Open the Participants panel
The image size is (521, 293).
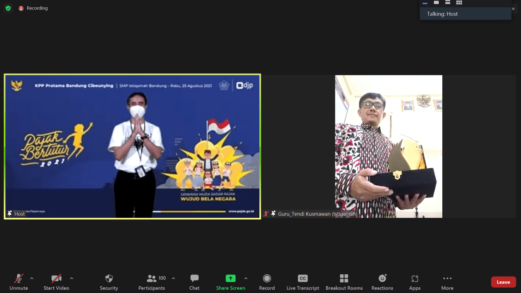pyautogui.click(x=152, y=282)
